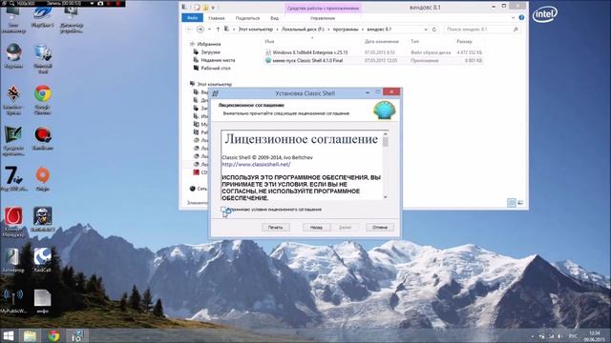The height and width of the screenshot is (343, 611).
Task: Click Этот компьютер in address path
Action: coord(255,30)
